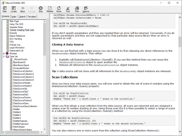Image resolution: width=182 pixels, height=136 pixels.
Task: Stop page loading with Stop icon
Action: [x=41, y=9]
